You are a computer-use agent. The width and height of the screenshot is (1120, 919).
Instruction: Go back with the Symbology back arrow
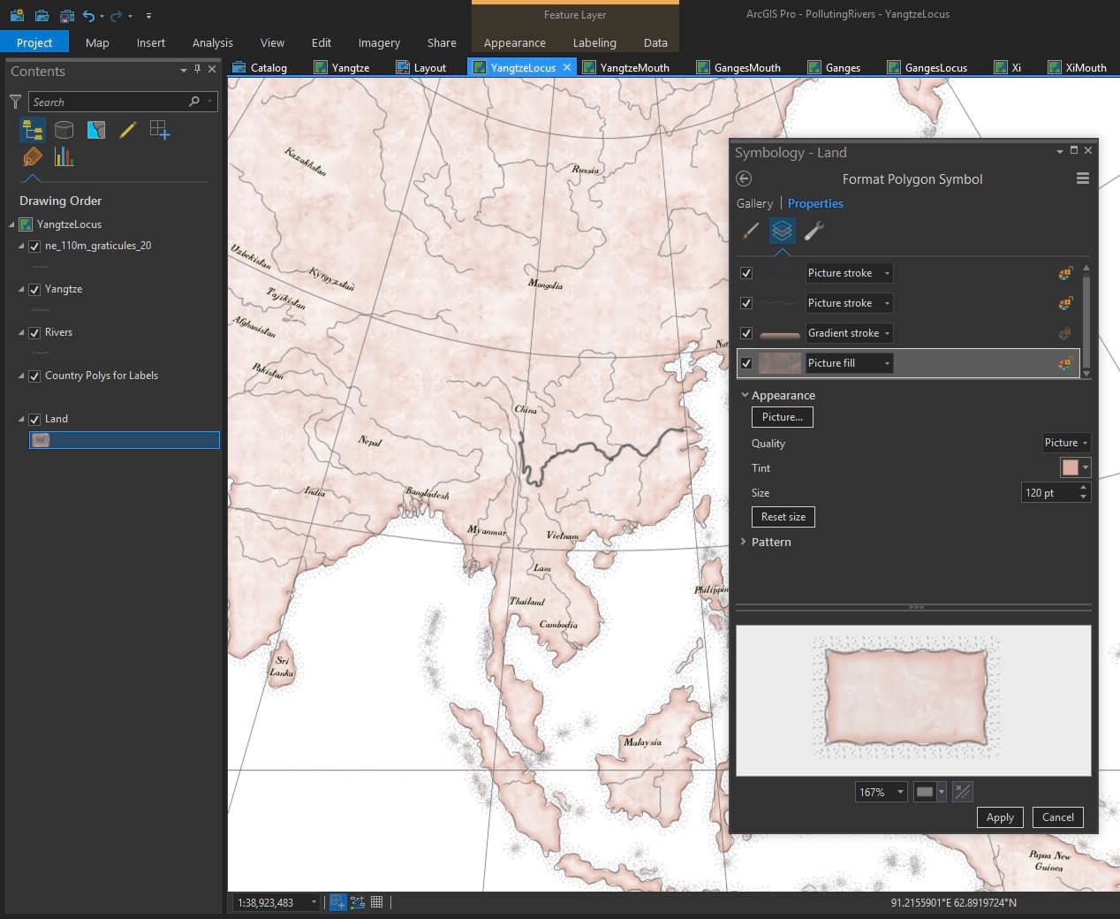pyautogui.click(x=744, y=178)
